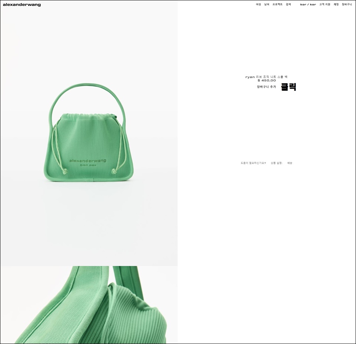Open 고객 지원 (Customer Support)
This screenshot has width=356, height=344.
coord(325,4)
